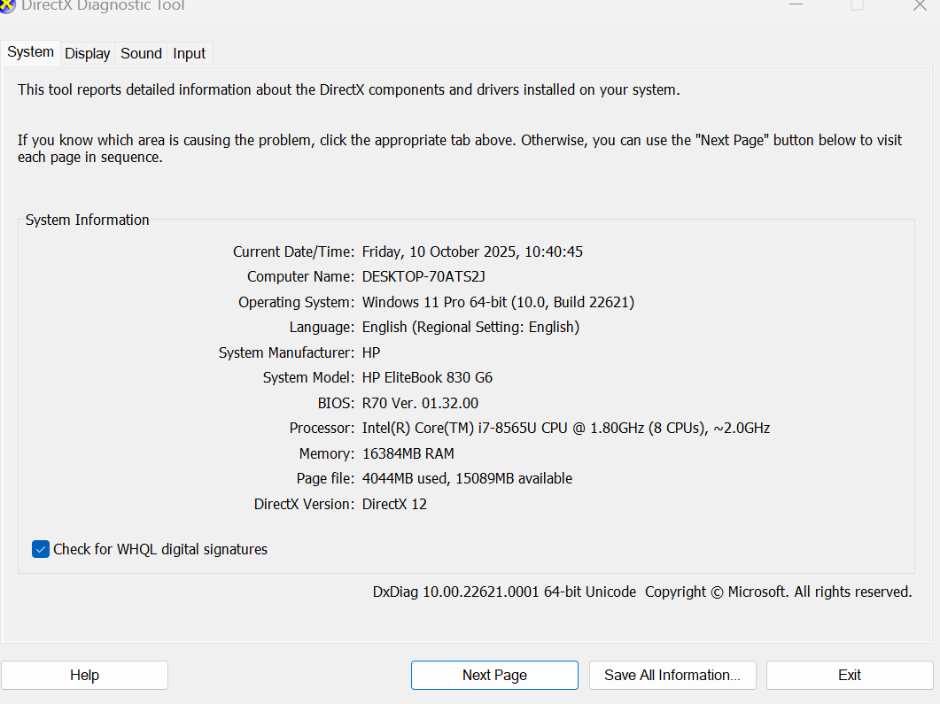The width and height of the screenshot is (940, 704).
Task: Click the DirectX Diagnostic Tool title text
Action: 104,5
